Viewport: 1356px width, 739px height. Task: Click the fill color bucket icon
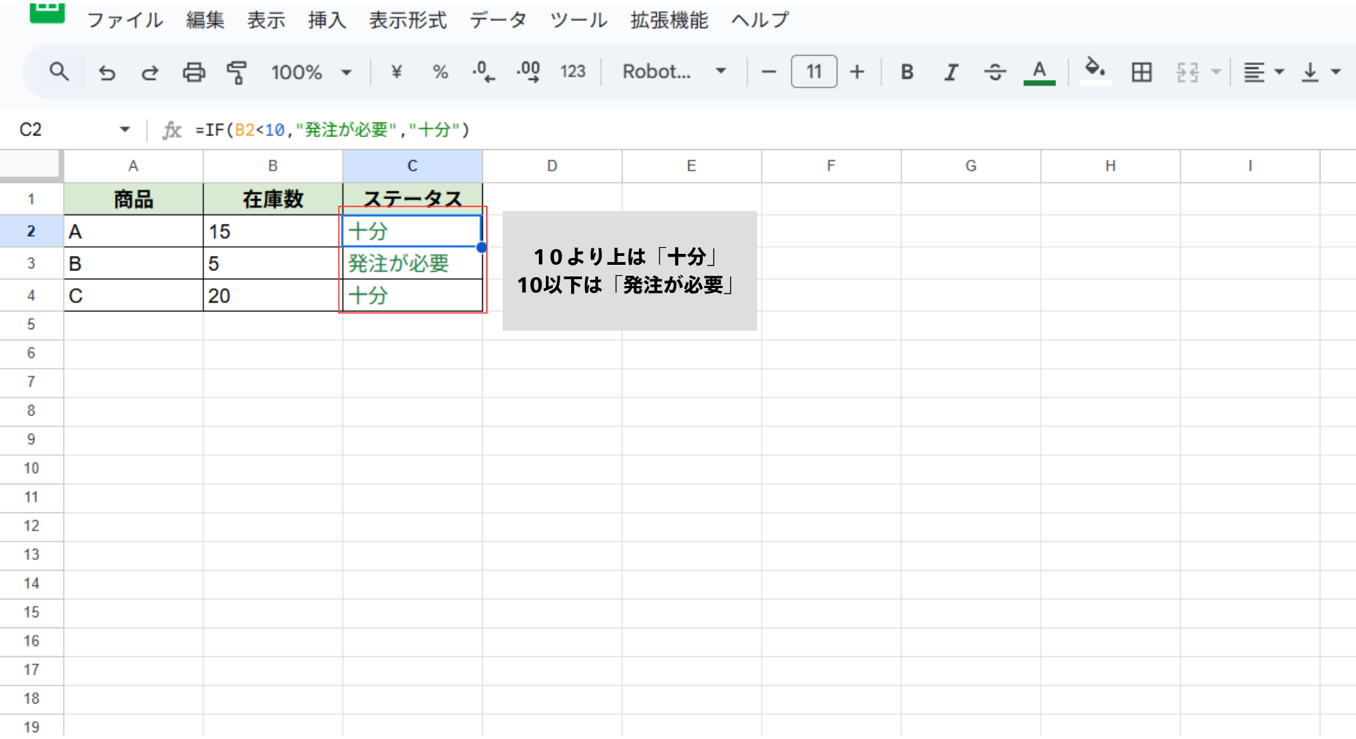[1094, 70]
